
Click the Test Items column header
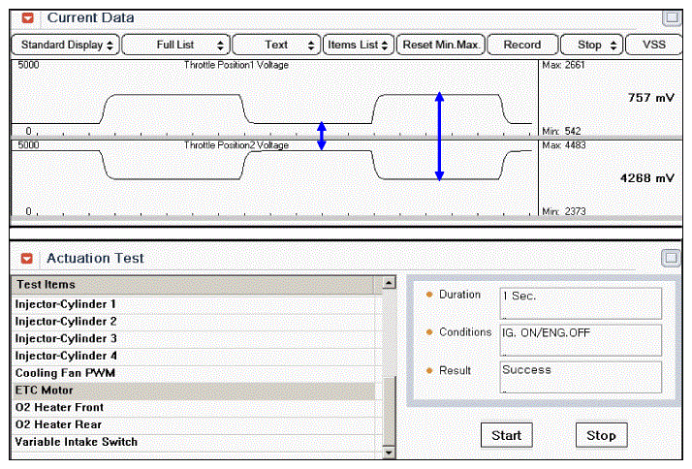point(193,285)
